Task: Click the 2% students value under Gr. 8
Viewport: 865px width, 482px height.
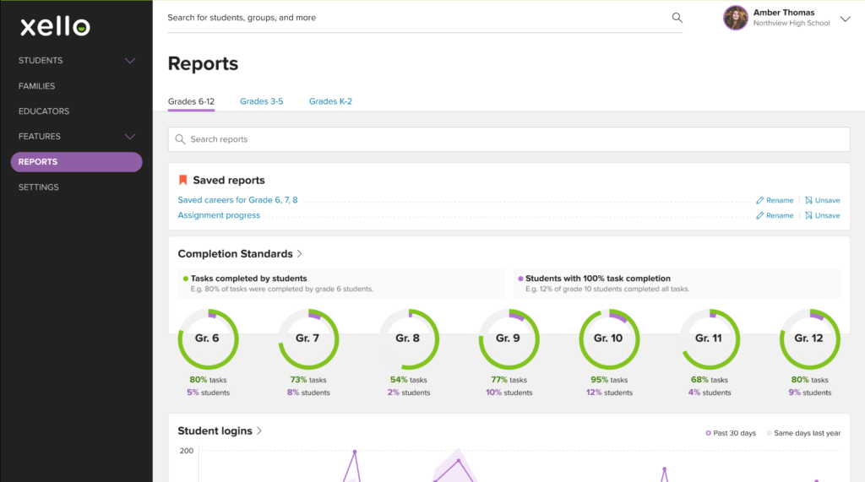Action: pyautogui.click(x=409, y=393)
